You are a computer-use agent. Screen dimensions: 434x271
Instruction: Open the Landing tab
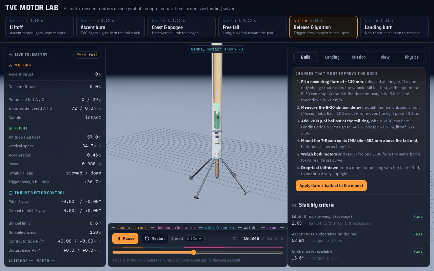point(332,57)
